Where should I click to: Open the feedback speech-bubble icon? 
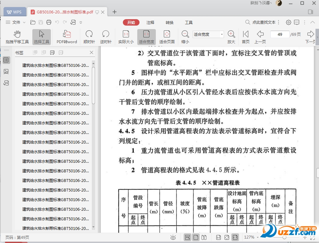pos(297,22)
